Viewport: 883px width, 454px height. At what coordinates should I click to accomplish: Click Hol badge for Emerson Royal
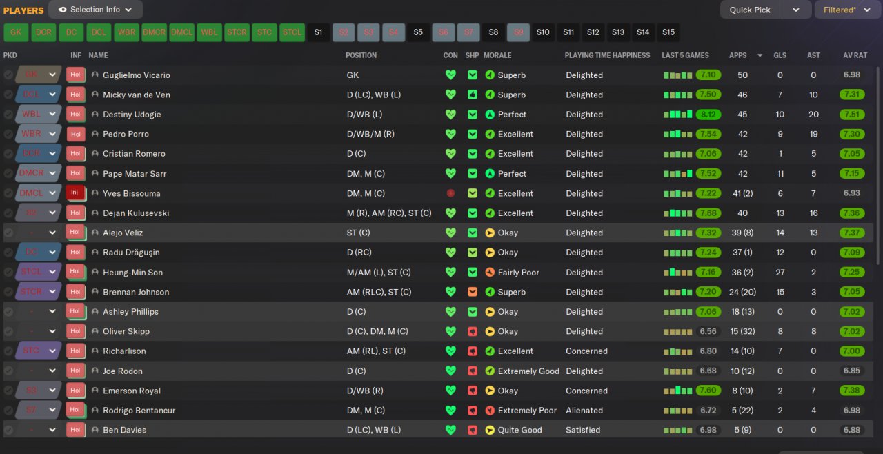pos(75,391)
